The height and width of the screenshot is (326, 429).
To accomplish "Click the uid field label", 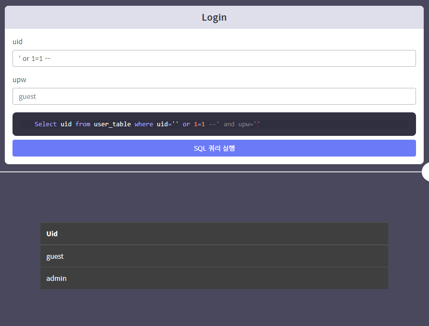I will point(17,42).
